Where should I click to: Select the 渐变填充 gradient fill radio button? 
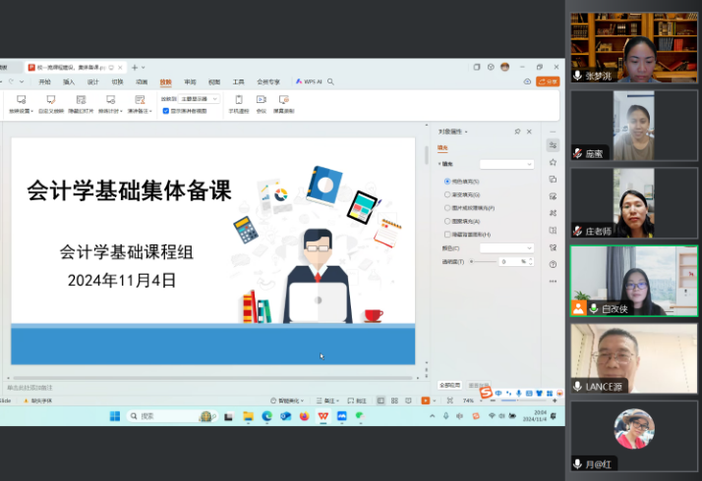447,194
